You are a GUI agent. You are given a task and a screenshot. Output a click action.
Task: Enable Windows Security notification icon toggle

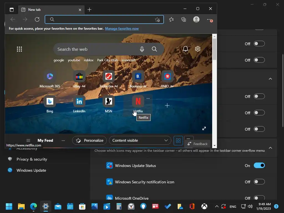[259, 182]
